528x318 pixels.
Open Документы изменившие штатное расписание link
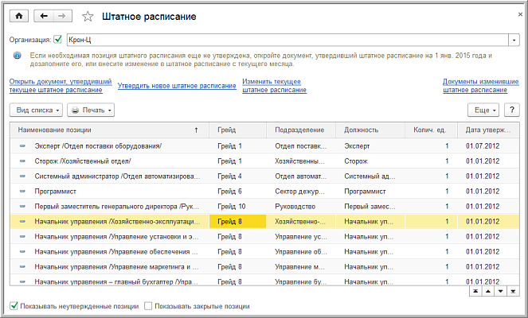[x=480, y=85]
